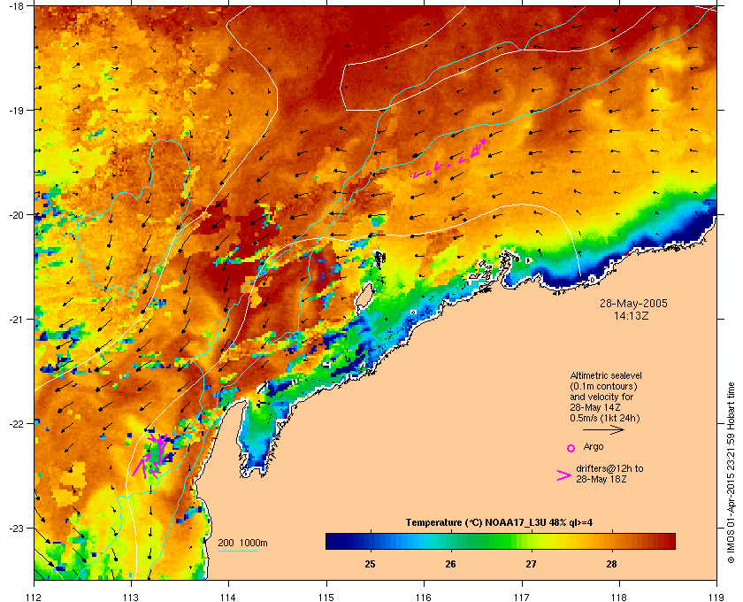Click the magenta drifter track near 116.4, -19.5
Image resolution: width=743 pixels, height=602 pixels.
[x=449, y=158]
